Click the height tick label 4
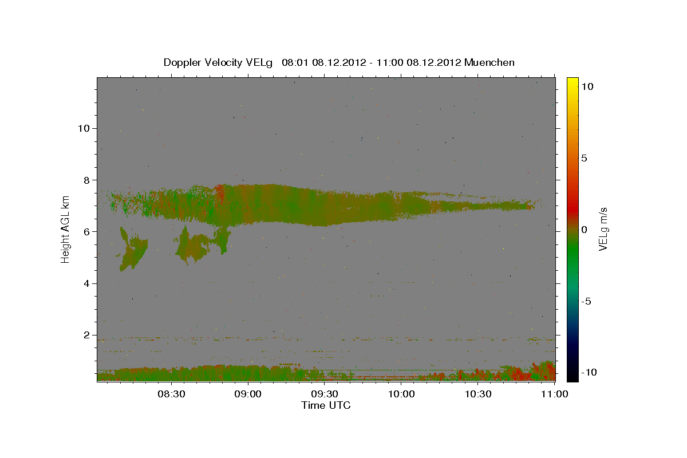This screenshot has height=458, width=687. [86, 283]
